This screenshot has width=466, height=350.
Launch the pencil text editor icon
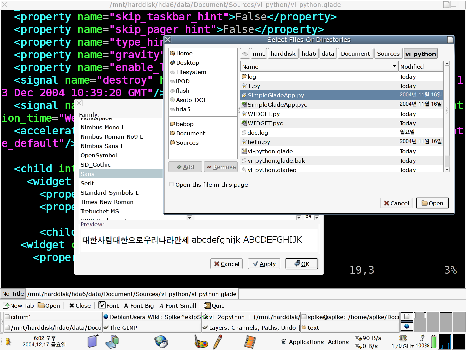tap(218, 342)
